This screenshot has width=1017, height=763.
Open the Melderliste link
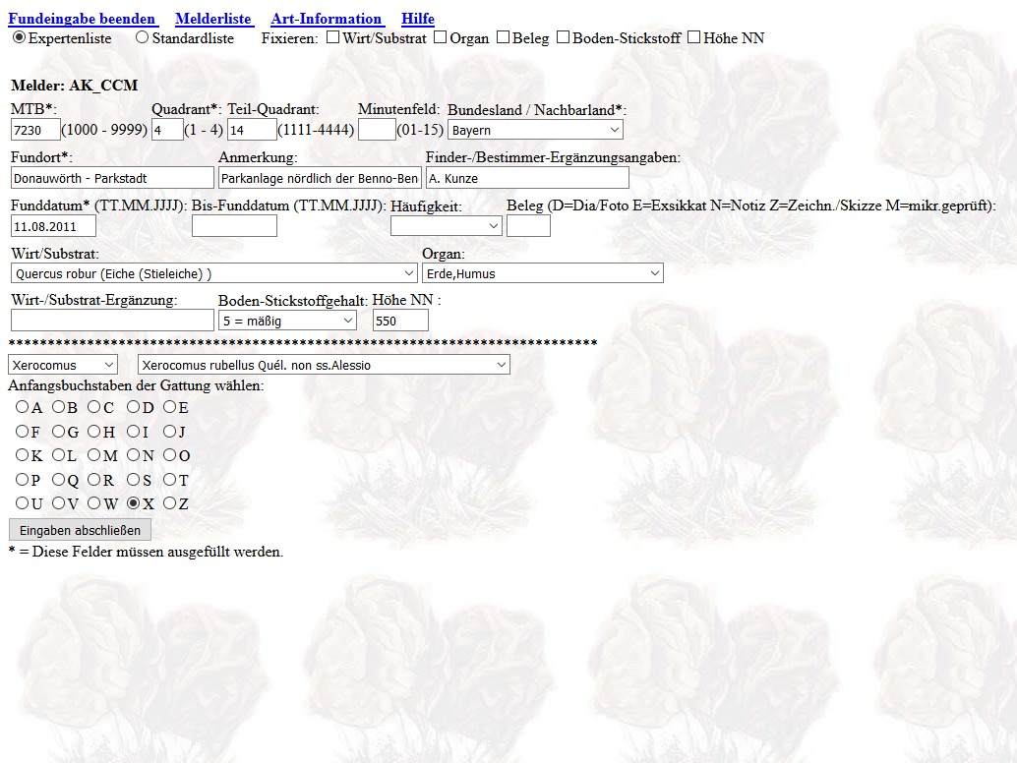(x=213, y=19)
